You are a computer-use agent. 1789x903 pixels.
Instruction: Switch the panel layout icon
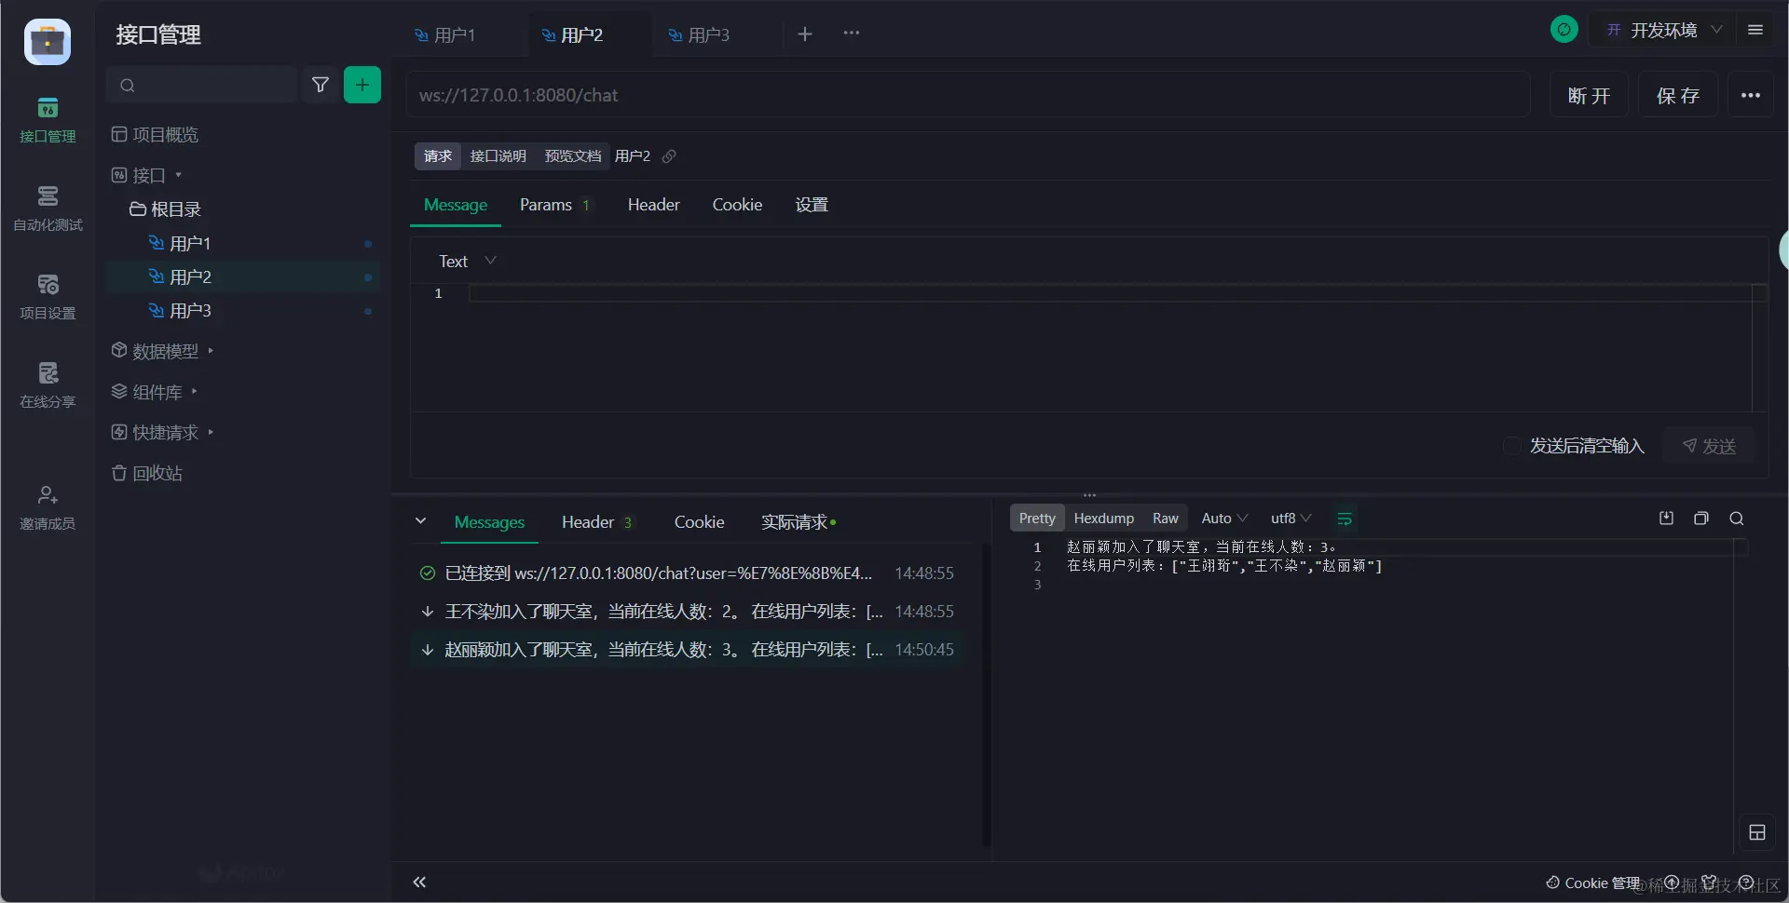tap(1757, 833)
